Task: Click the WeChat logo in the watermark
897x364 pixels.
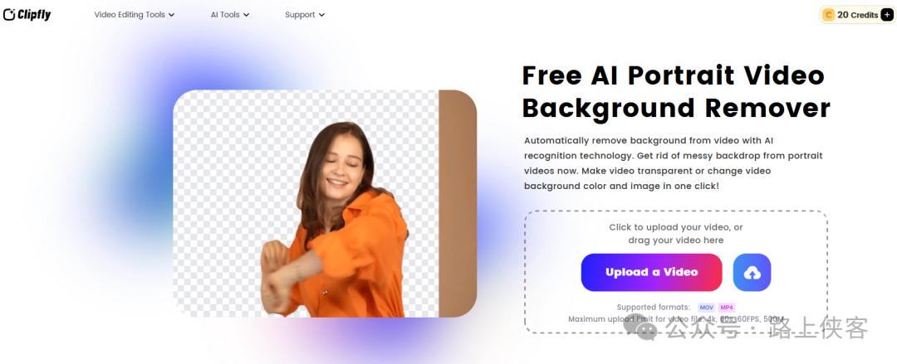Action: coord(642,328)
